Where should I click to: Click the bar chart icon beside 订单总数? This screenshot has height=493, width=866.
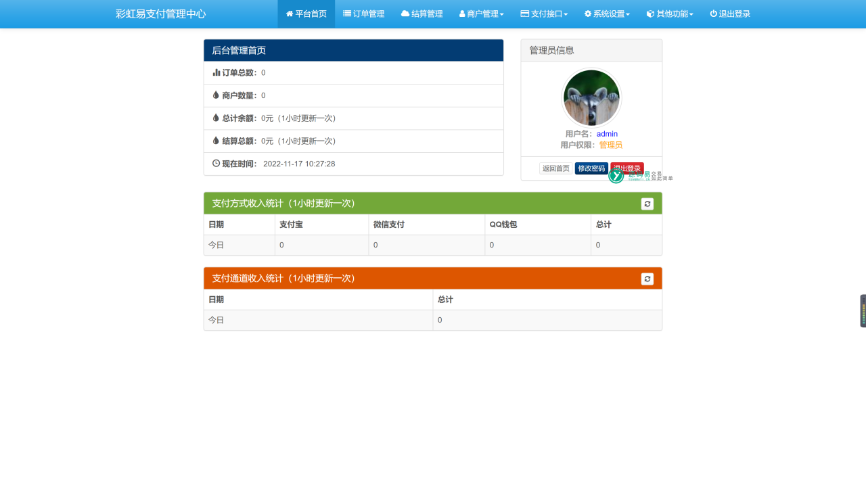tap(216, 72)
